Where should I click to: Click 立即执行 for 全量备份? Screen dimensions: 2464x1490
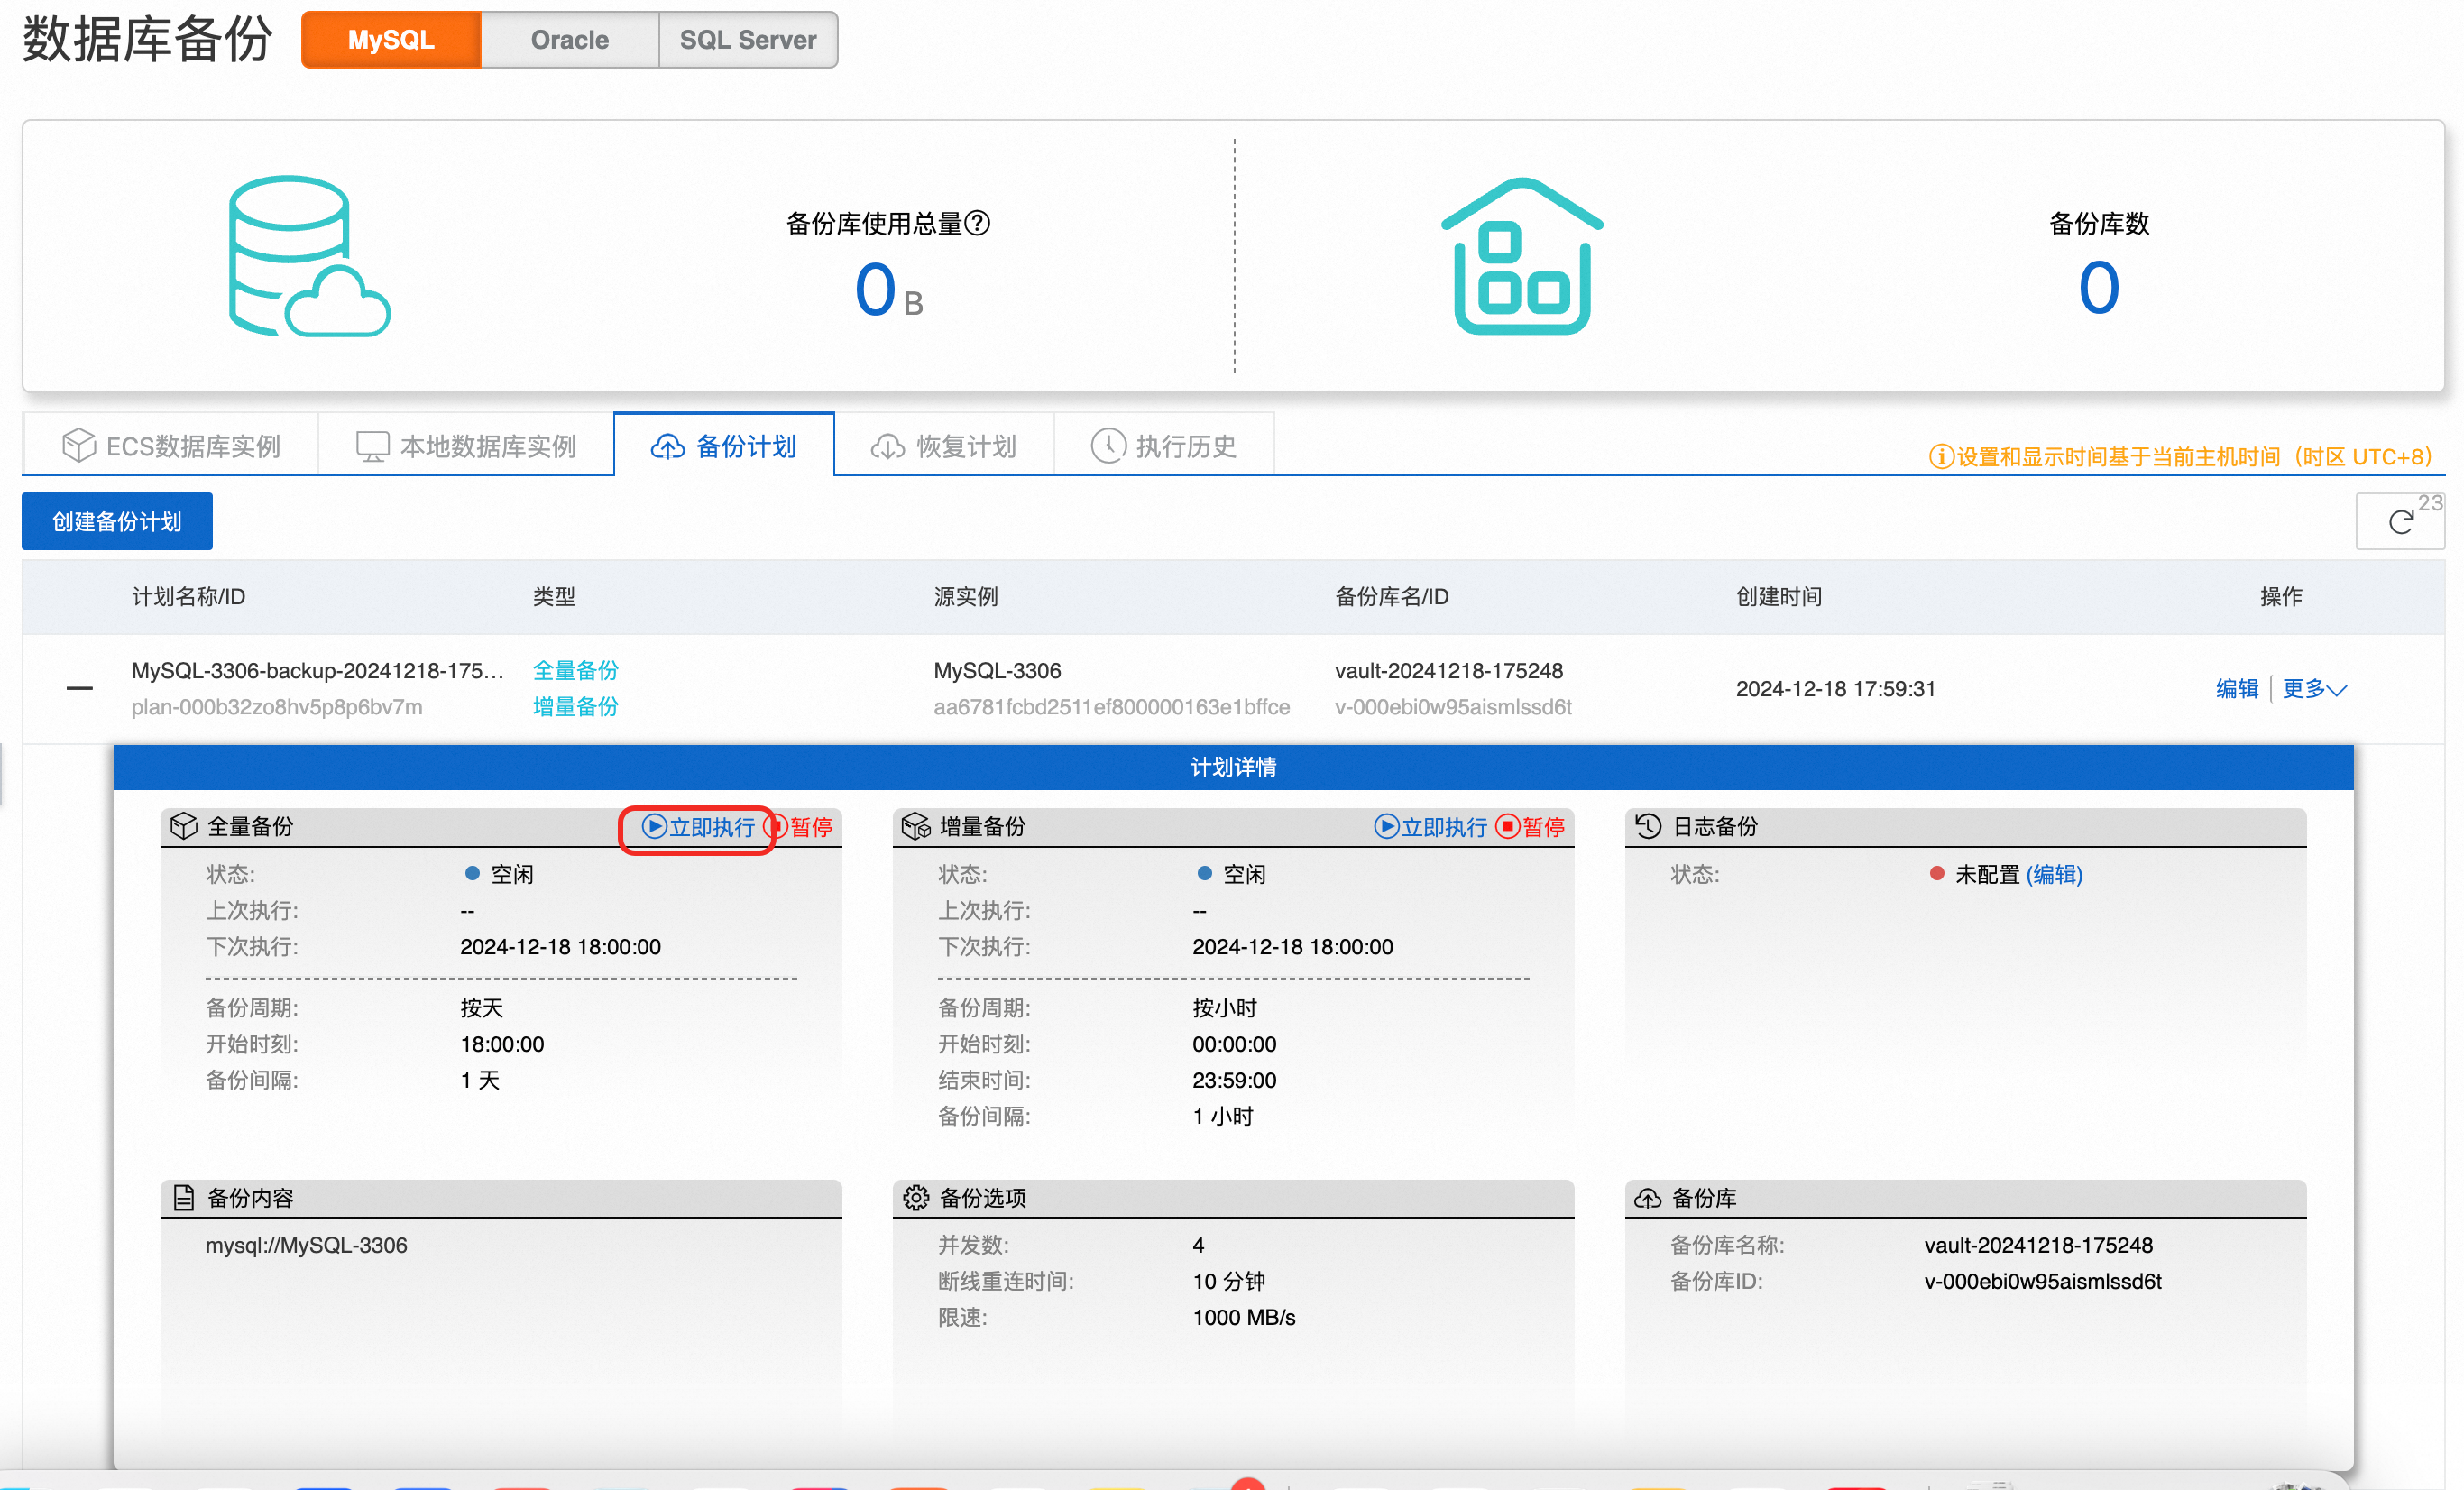click(x=698, y=827)
